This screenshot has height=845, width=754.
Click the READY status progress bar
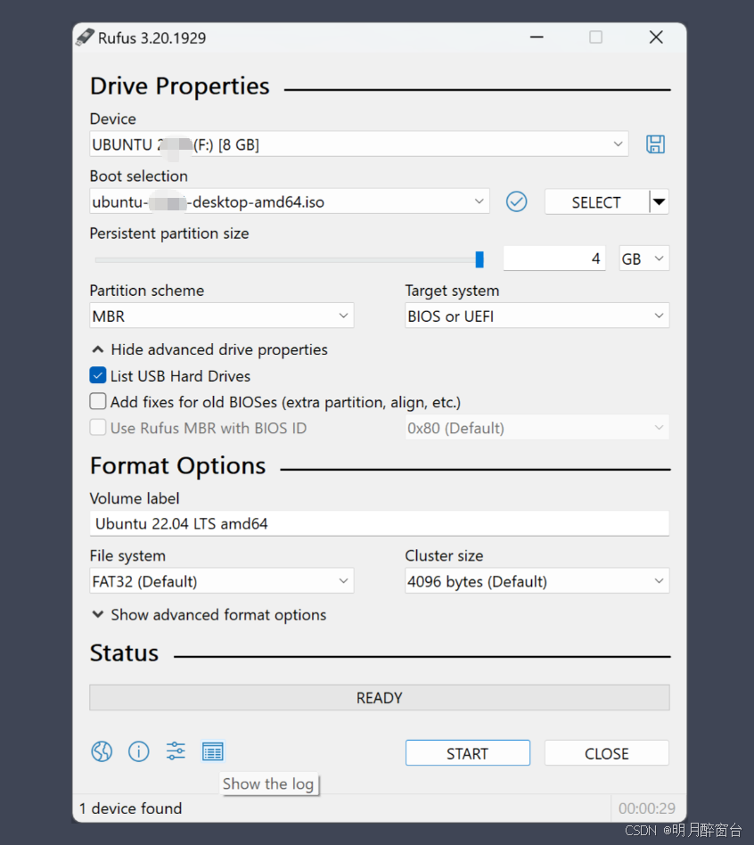pos(380,697)
